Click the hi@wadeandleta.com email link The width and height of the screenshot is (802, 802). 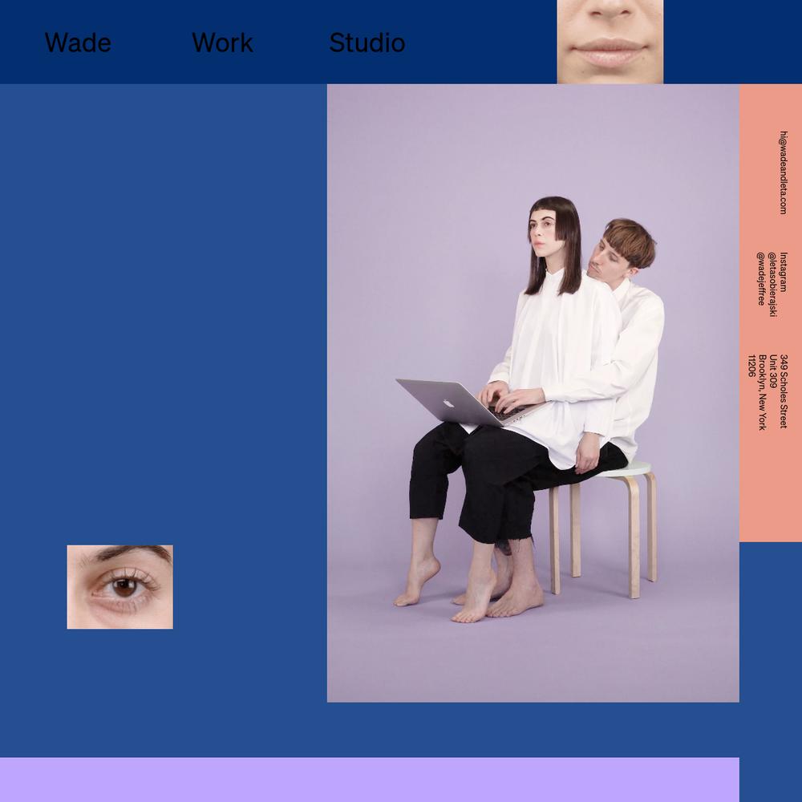coord(783,172)
